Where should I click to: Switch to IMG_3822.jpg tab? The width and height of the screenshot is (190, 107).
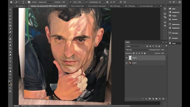pos(115,6)
